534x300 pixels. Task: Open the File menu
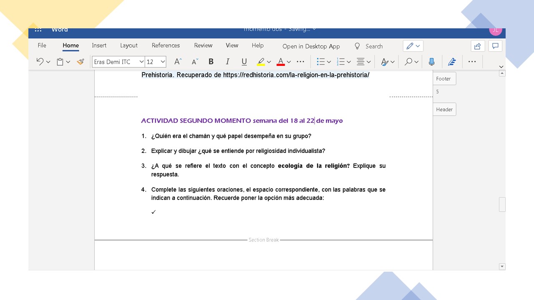42,45
